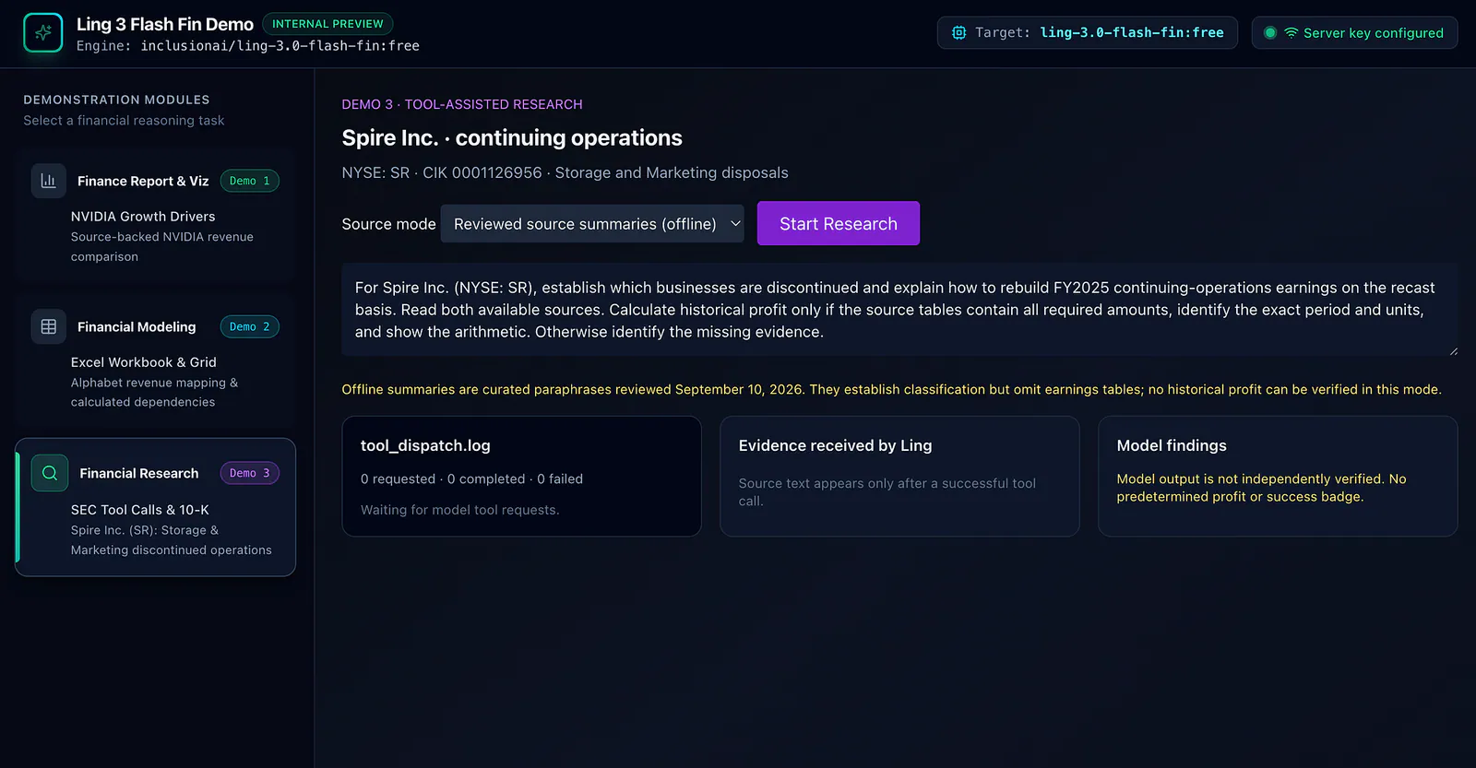Click the Engine model path text
Viewport: 1476px width, 768px height.
(280, 46)
